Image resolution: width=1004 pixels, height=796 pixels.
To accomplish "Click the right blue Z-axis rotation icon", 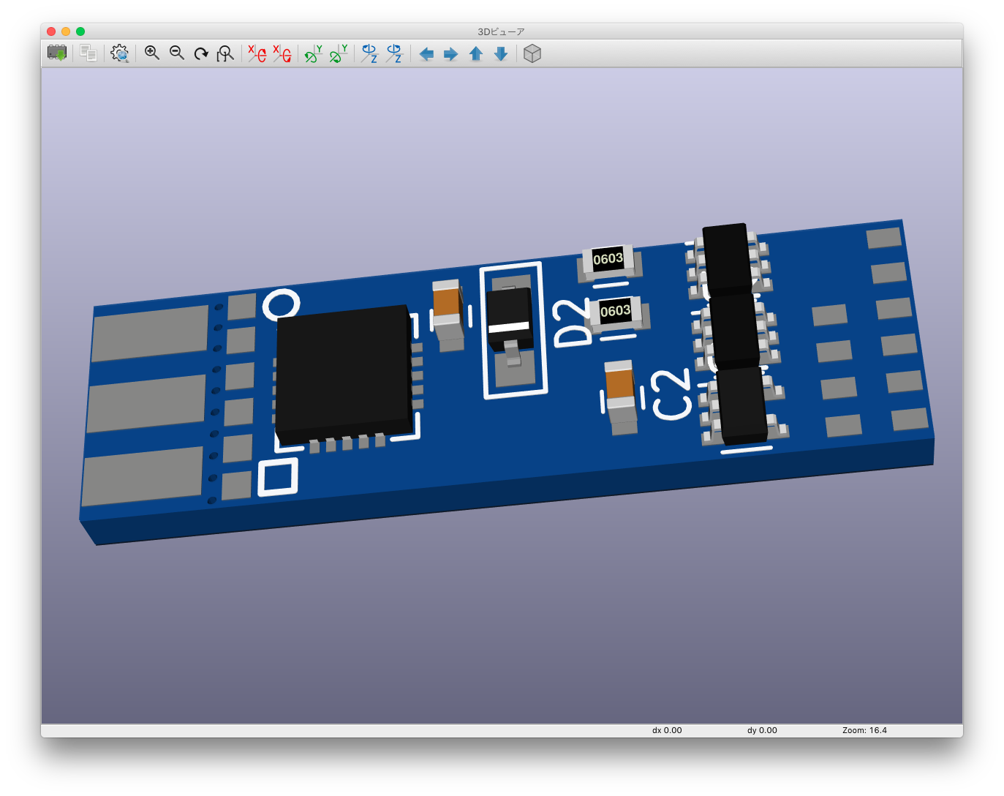I will [395, 53].
